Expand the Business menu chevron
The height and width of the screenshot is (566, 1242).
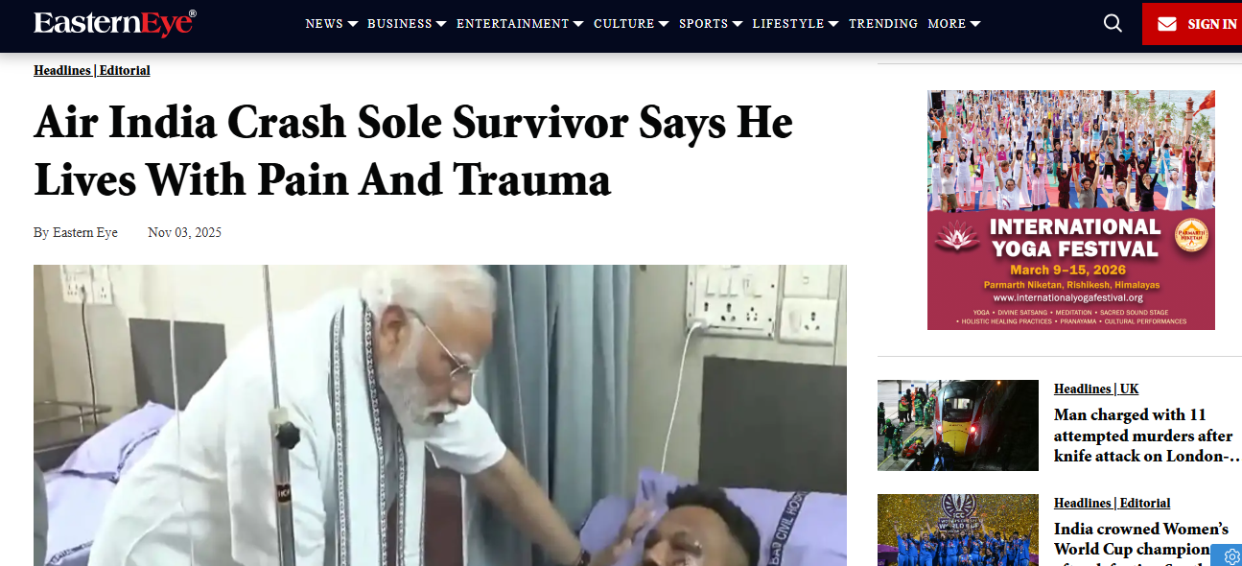[441, 24]
